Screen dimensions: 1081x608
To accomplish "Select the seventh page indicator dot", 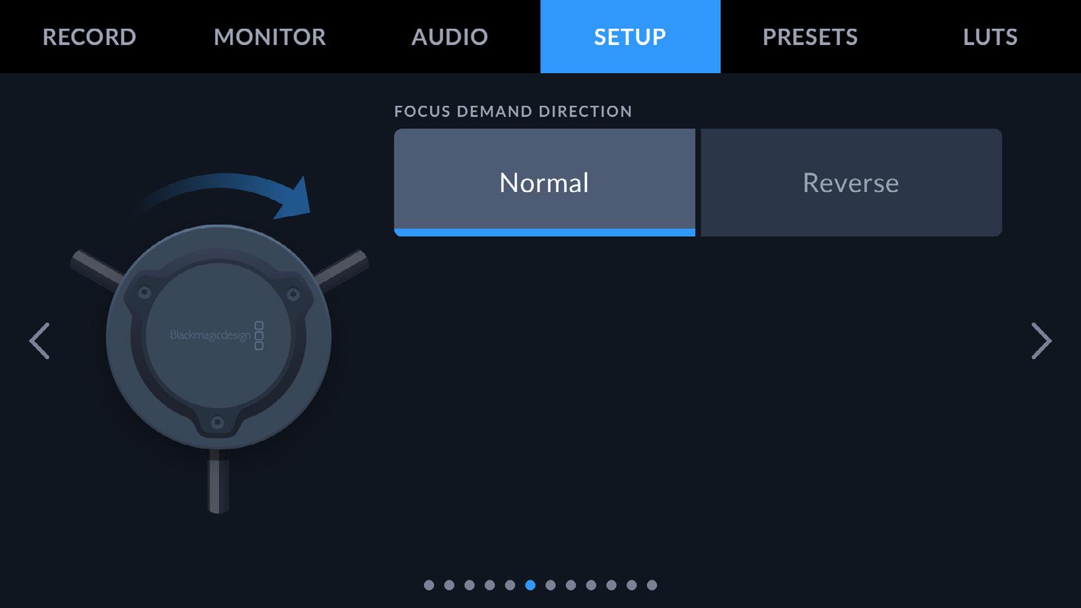I will click(550, 585).
